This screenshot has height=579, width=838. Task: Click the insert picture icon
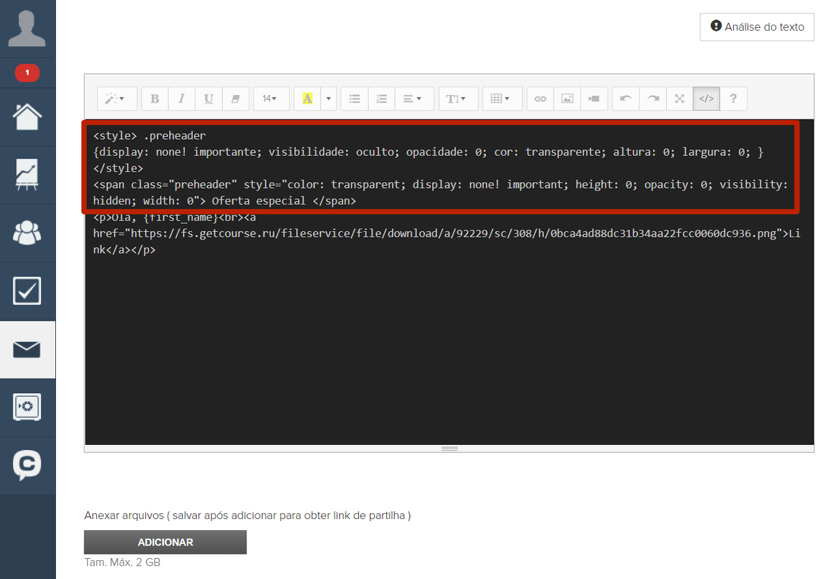click(567, 99)
